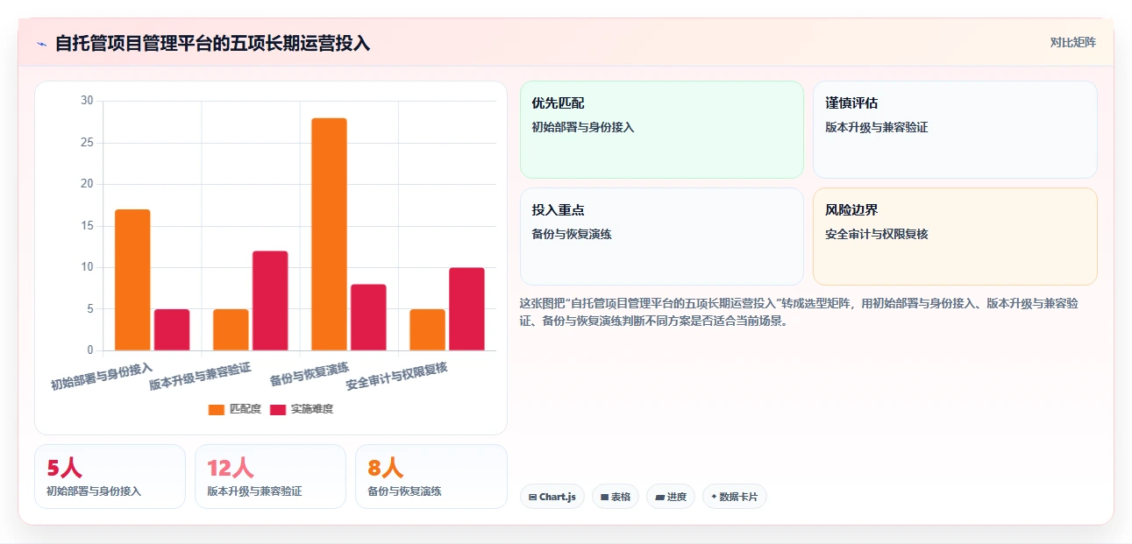Click the y-axis value 20

pos(87,184)
